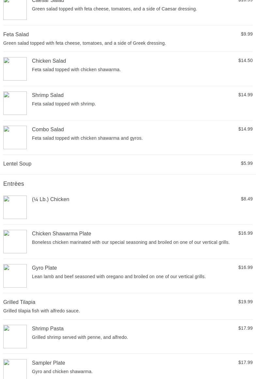This screenshot has width=256, height=379.
Task: Click the Shrimp Pasta title
Action: (x=48, y=328)
